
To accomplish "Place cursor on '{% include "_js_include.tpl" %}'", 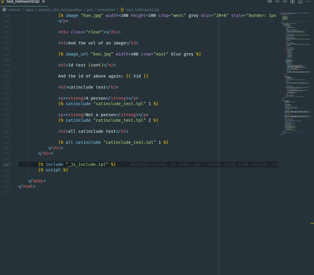I will tap(77, 164).
